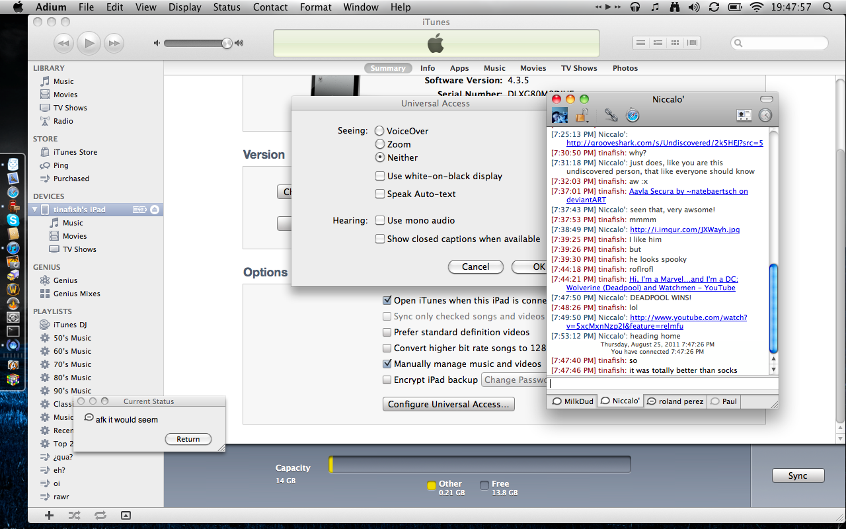Toggle shuffle icon at bottom of iTunes

click(x=74, y=515)
